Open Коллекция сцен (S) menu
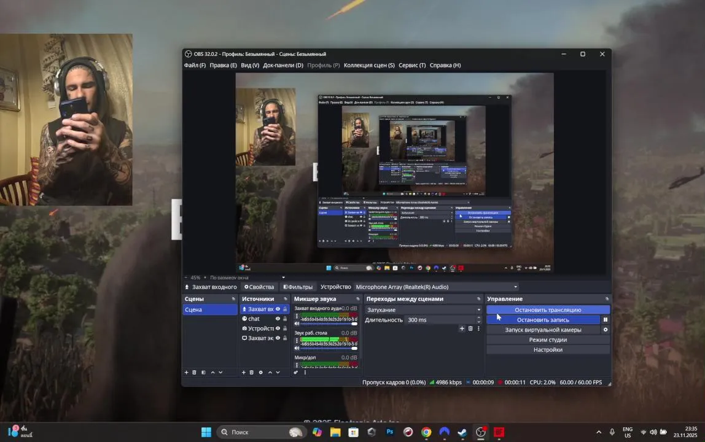Image resolution: width=705 pixels, height=442 pixels. [369, 65]
